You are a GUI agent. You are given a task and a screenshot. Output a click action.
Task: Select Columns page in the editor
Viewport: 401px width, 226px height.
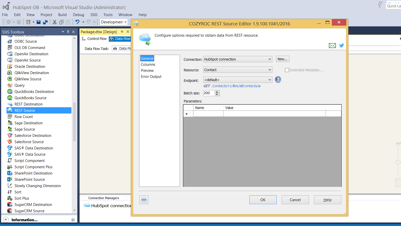pos(148,65)
